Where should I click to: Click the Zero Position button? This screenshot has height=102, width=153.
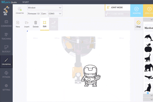coord(148,10)
